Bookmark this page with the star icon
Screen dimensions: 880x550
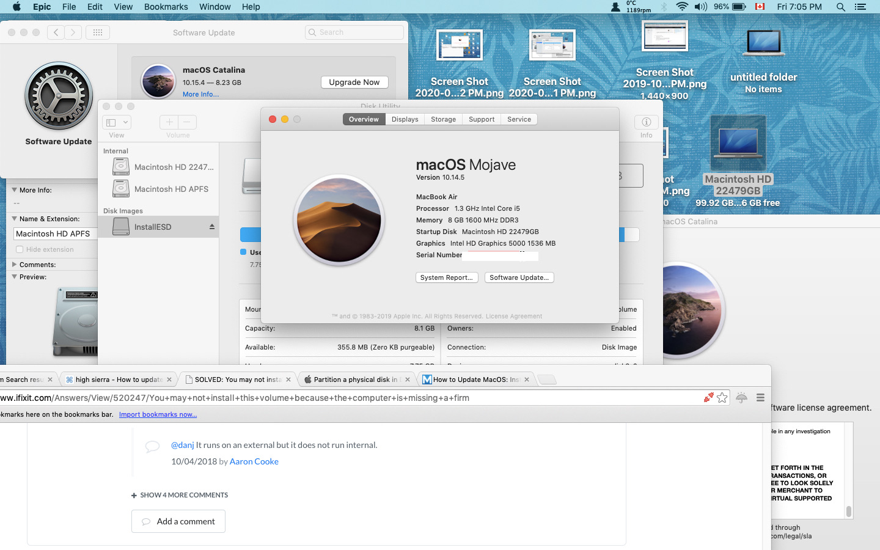point(722,398)
